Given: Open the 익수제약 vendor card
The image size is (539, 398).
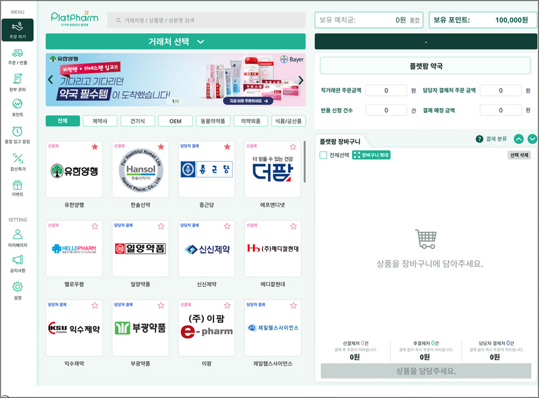Looking at the screenshot, I should (74, 328).
